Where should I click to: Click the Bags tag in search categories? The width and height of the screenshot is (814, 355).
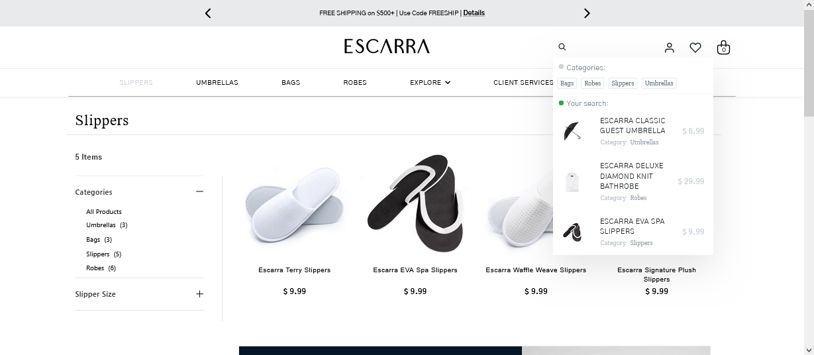tap(567, 83)
